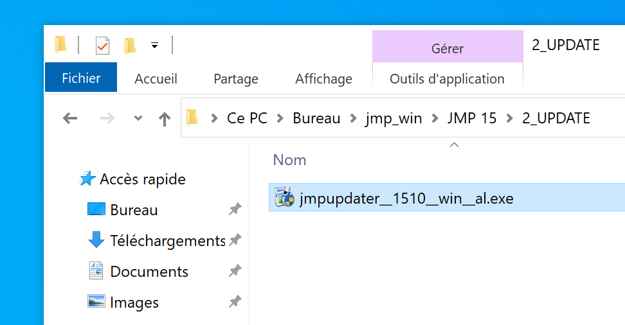Switch to the Affichage ribbon tab
This screenshot has height=325, width=625.
[323, 79]
